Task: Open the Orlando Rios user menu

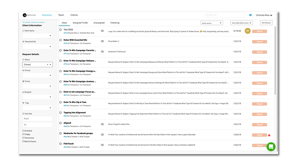Action: (264, 15)
